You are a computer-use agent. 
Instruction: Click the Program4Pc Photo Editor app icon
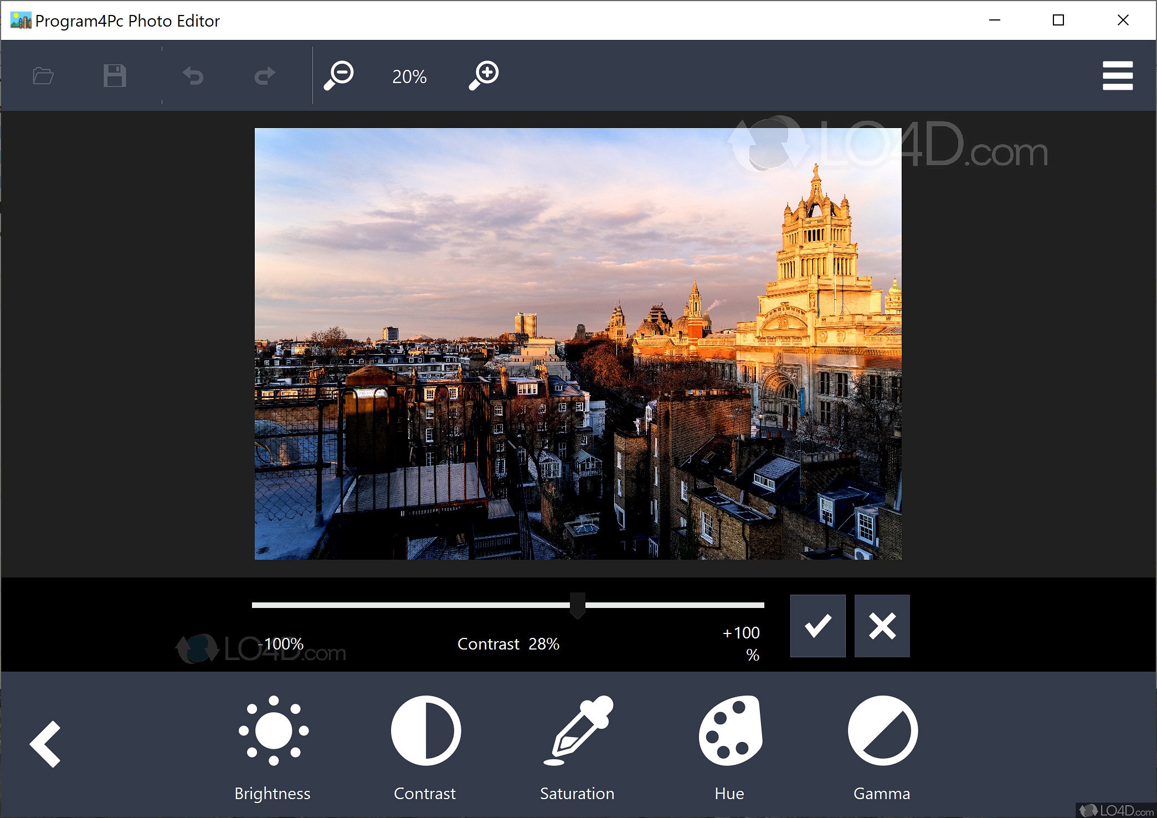pyautogui.click(x=21, y=20)
